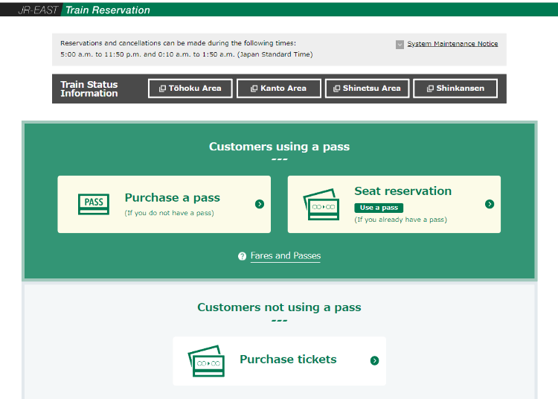Click the Fares and Passes question mark icon
The image size is (558, 399).
pos(242,256)
